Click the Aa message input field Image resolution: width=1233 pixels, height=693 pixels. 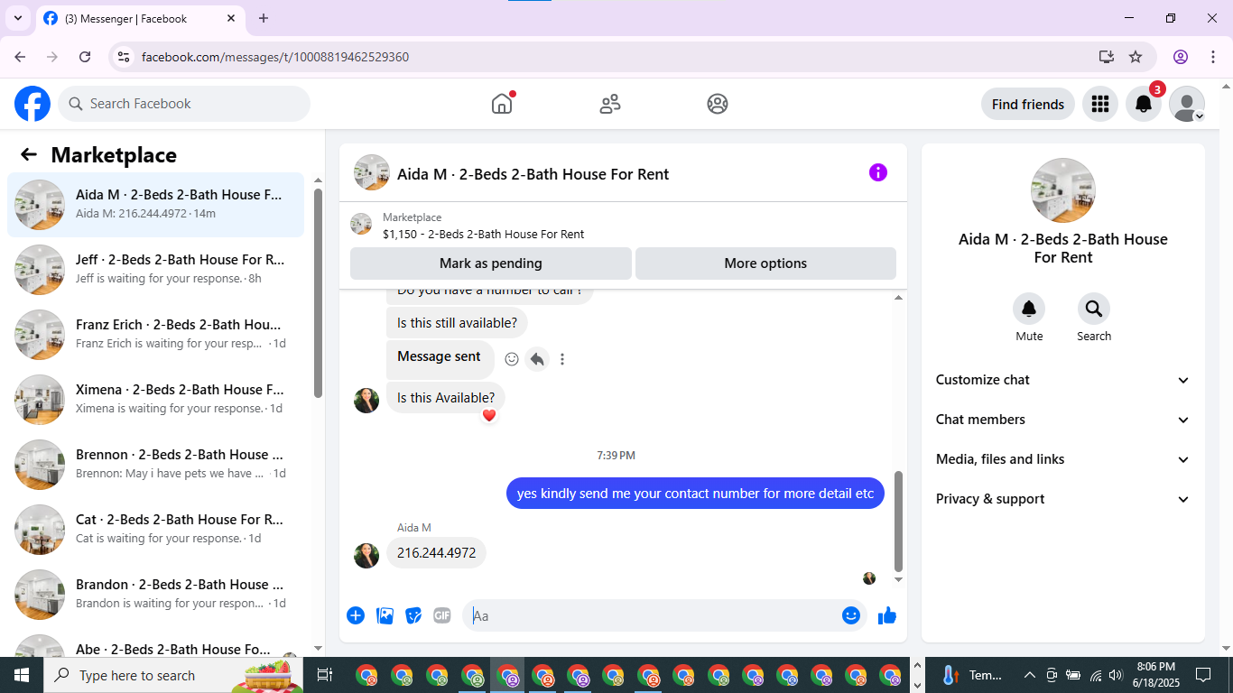coord(665,615)
